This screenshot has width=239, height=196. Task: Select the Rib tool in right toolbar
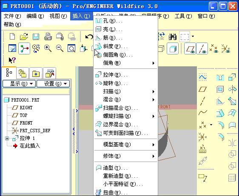pos(220,101)
